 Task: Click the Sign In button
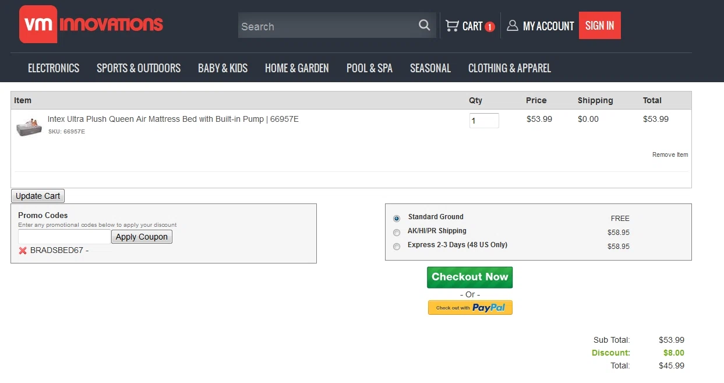(600, 26)
